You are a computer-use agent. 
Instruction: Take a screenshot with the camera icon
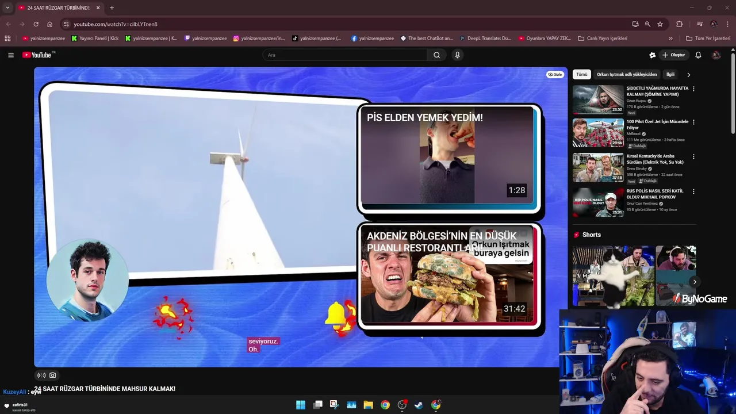53,375
